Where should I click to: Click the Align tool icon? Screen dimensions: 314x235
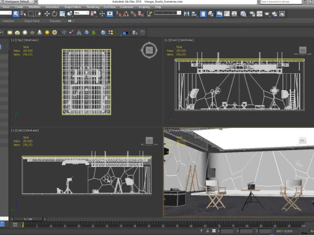pyautogui.click(x=194, y=14)
